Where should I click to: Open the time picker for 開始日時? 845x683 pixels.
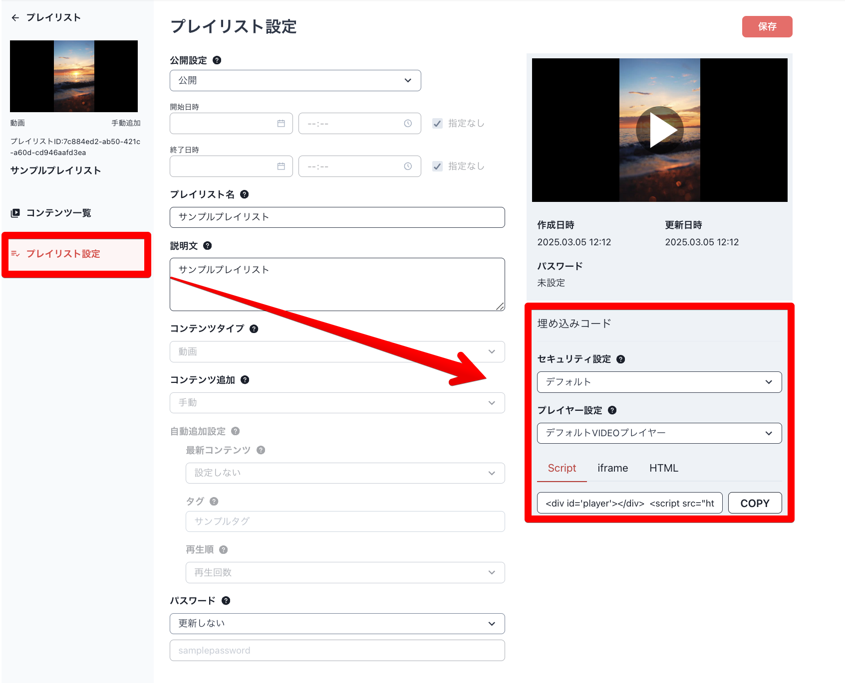pos(408,123)
